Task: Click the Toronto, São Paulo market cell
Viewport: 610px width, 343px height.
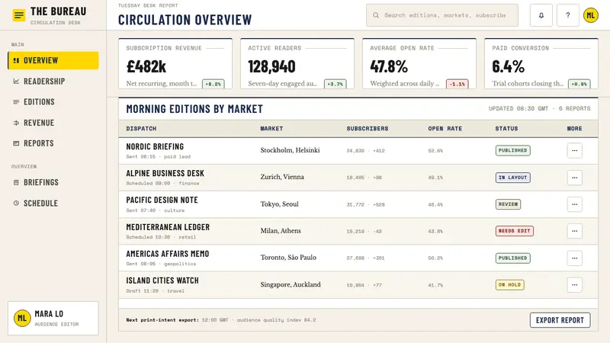Action: coord(288,258)
